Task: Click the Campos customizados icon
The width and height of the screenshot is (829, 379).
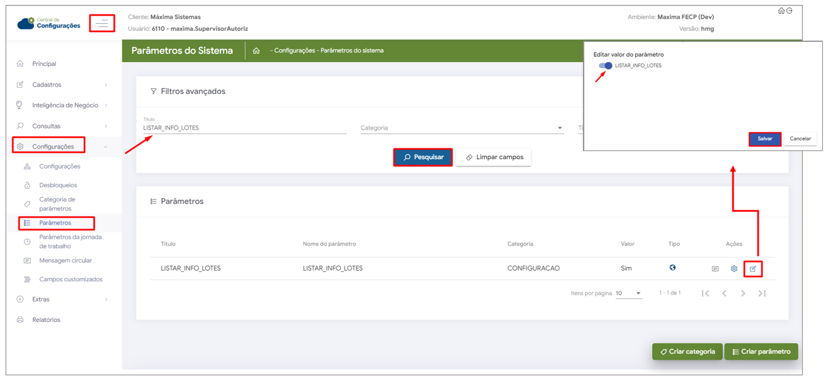Action: click(27, 279)
